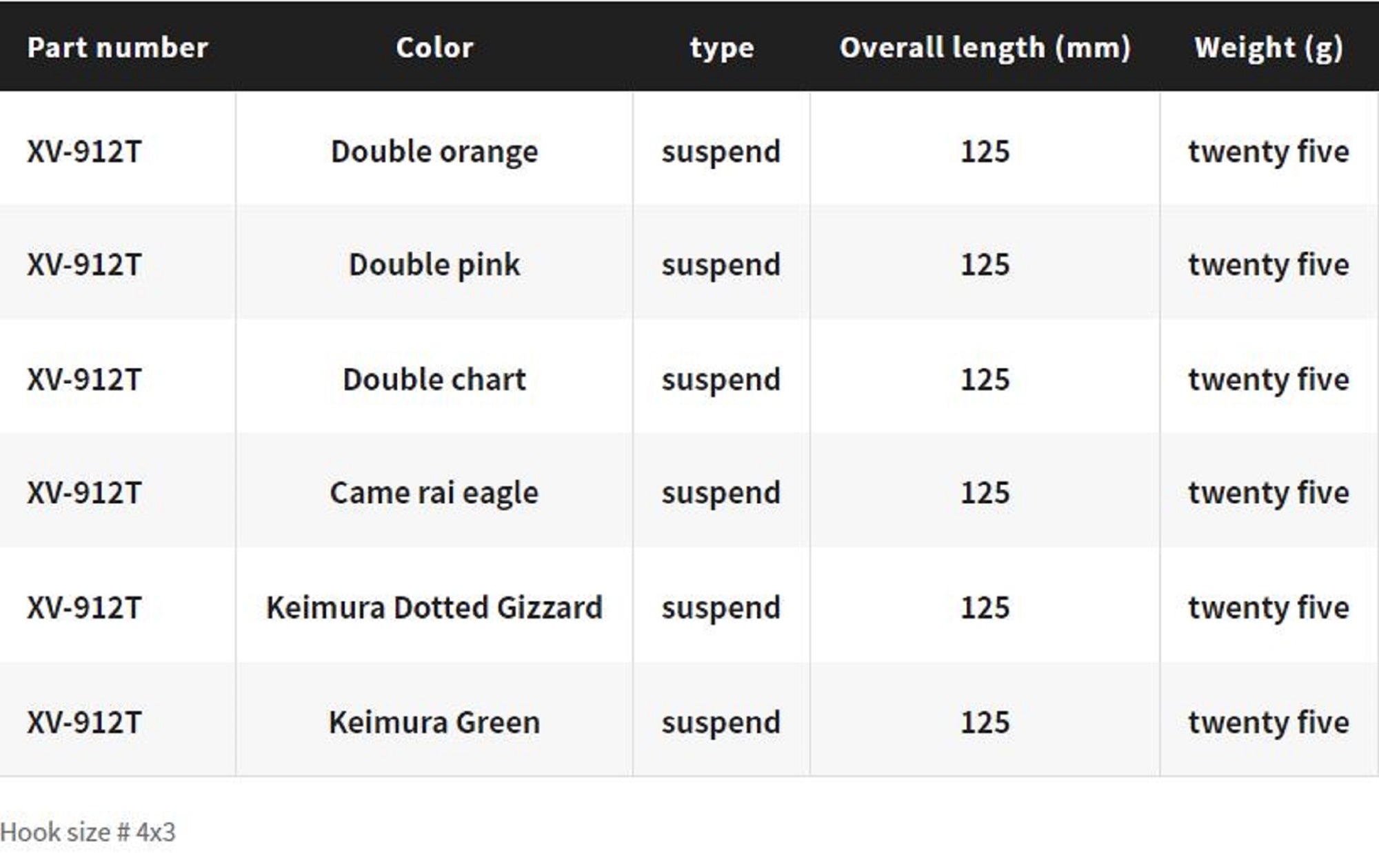Click suspend in the Double pink row
The height and width of the screenshot is (853, 1379).
click(x=721, y=265)
